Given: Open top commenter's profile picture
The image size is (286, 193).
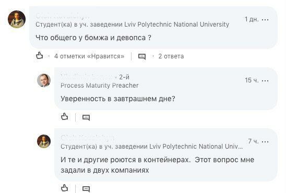Looking at the screenshot, I should 17,19.
